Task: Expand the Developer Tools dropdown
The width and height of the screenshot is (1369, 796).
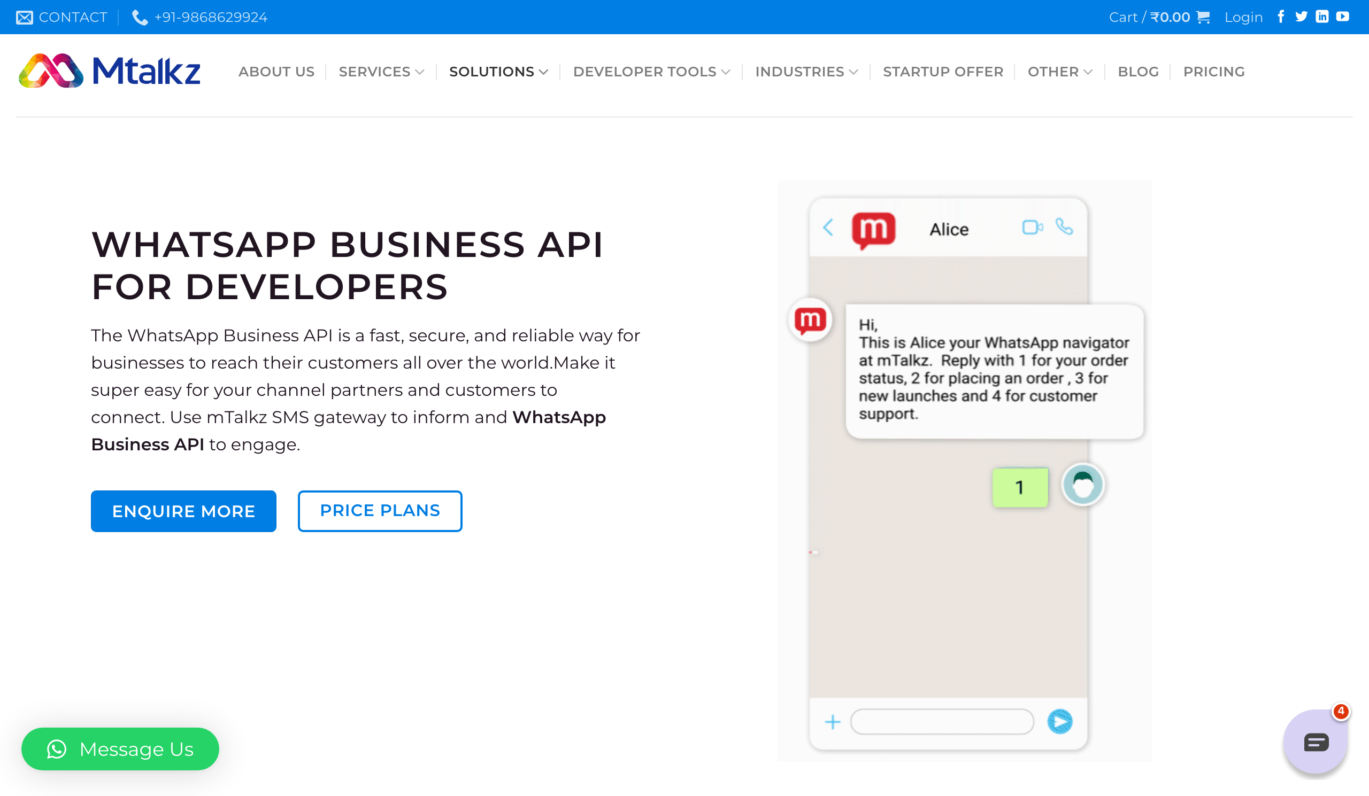Action: click(x=651, y=72)
